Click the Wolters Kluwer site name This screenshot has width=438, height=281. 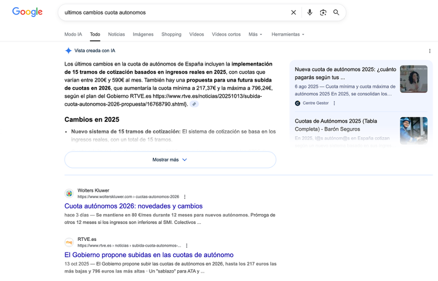click(x=93, y=190)
